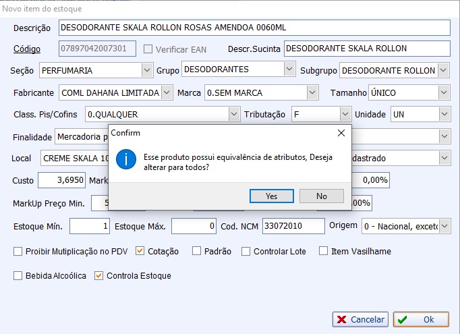460x334 pixels.
Task: Enable the Controlar Lote checkbox
Action: (246, 252)
